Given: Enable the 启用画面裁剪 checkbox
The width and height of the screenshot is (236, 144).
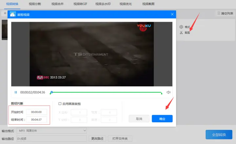Looking at the screenshot, I should 60,104.
